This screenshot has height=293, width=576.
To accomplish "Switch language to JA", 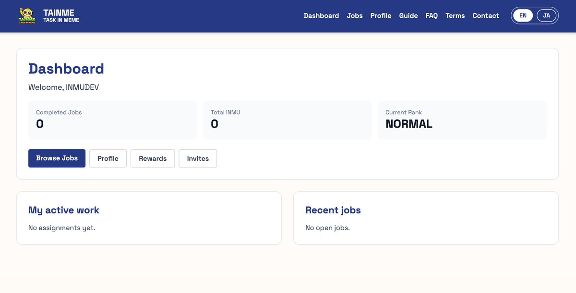I will (x=547, y=15).
